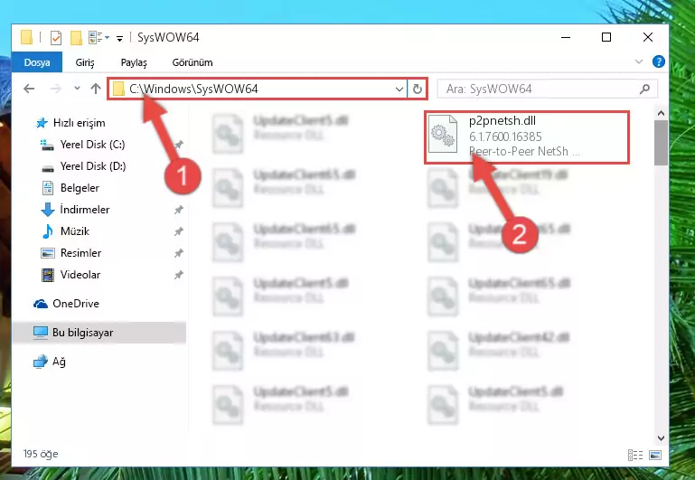Open the Belgeler folder

[x=70, y=188]
